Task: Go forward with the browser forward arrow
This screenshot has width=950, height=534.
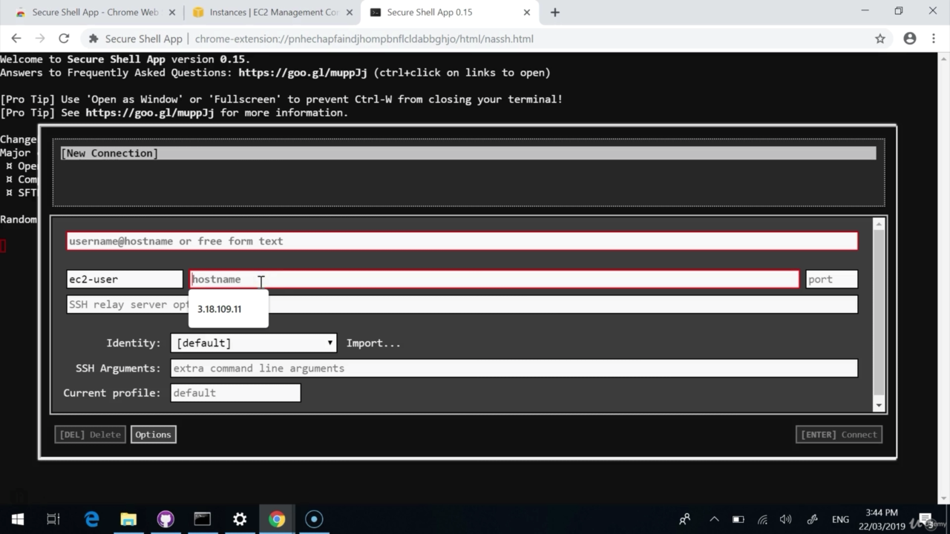Action: pos(40,39)
